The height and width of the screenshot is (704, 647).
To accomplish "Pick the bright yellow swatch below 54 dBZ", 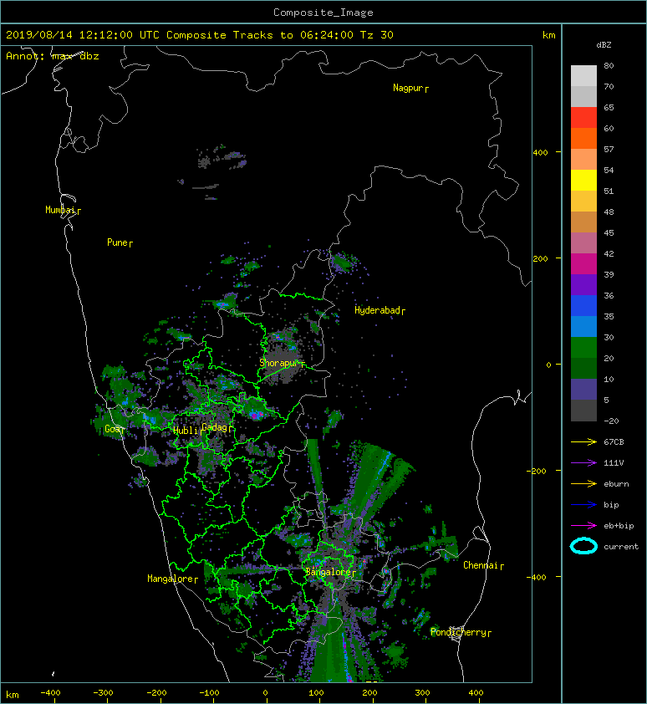I will point(583,181).
